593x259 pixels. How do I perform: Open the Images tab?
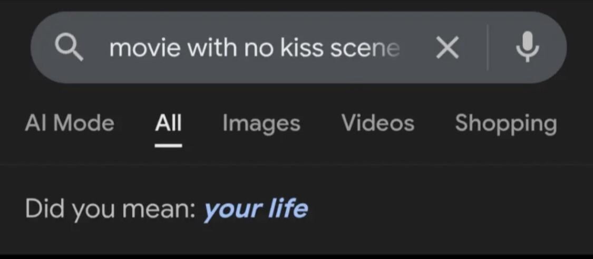[x=261, y=123]
